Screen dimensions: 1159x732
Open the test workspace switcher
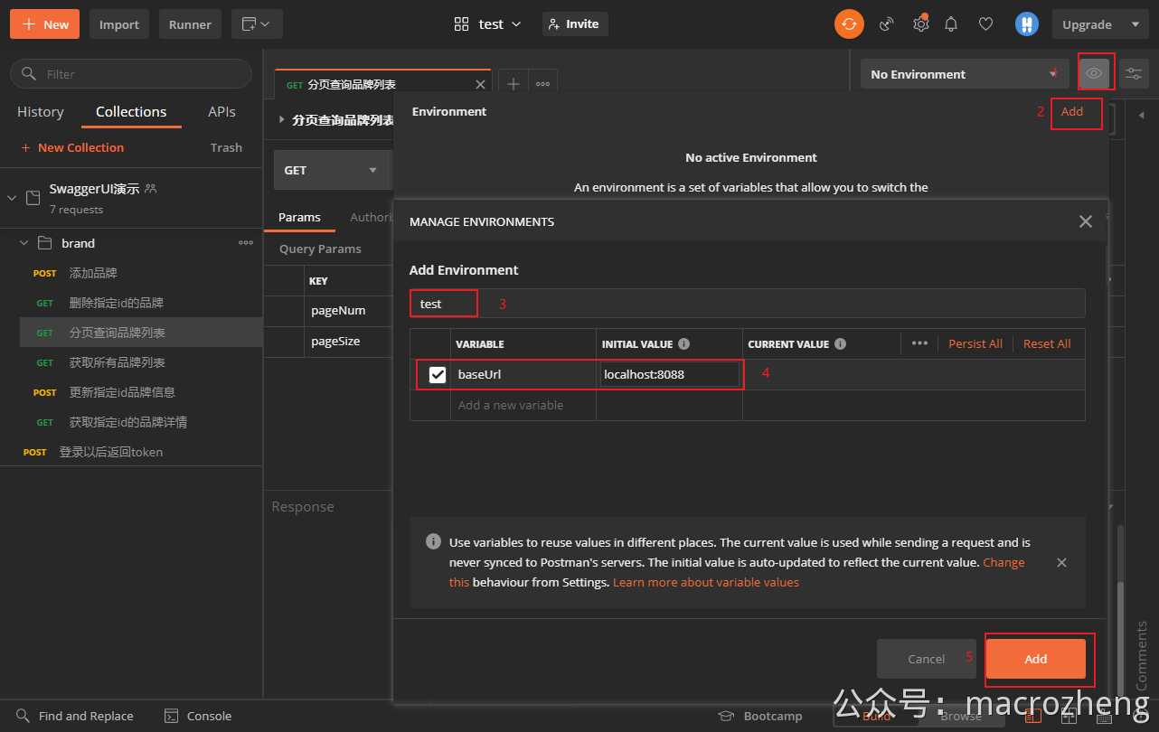[x=488, y=24]
